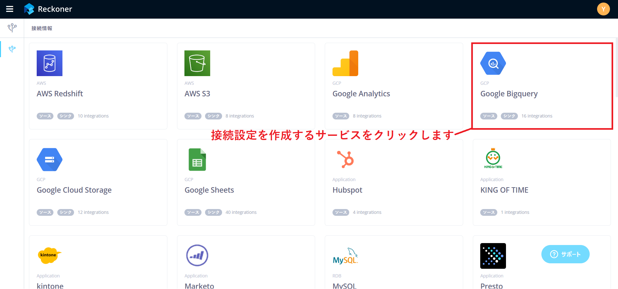Select the highlighted blue connections icon in the sidebar
The width and height of the screenshot is (618, 289).
pos(12,49)
